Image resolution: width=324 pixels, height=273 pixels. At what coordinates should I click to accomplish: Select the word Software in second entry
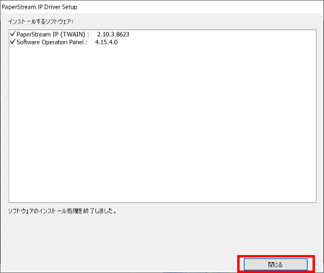pyautogui.click(x=28, y=42)
